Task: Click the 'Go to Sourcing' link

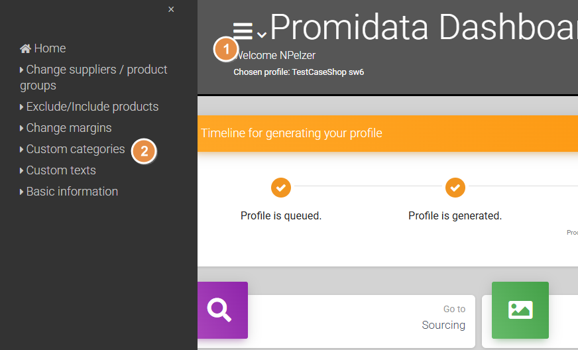Action: click(x=443, y=318)
